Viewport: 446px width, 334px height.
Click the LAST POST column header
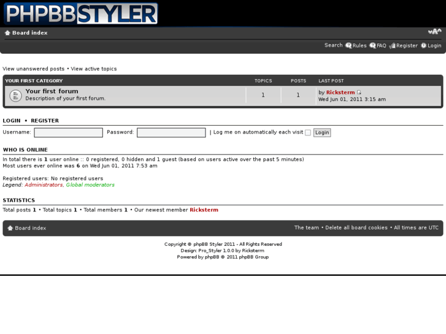[331, 81]
